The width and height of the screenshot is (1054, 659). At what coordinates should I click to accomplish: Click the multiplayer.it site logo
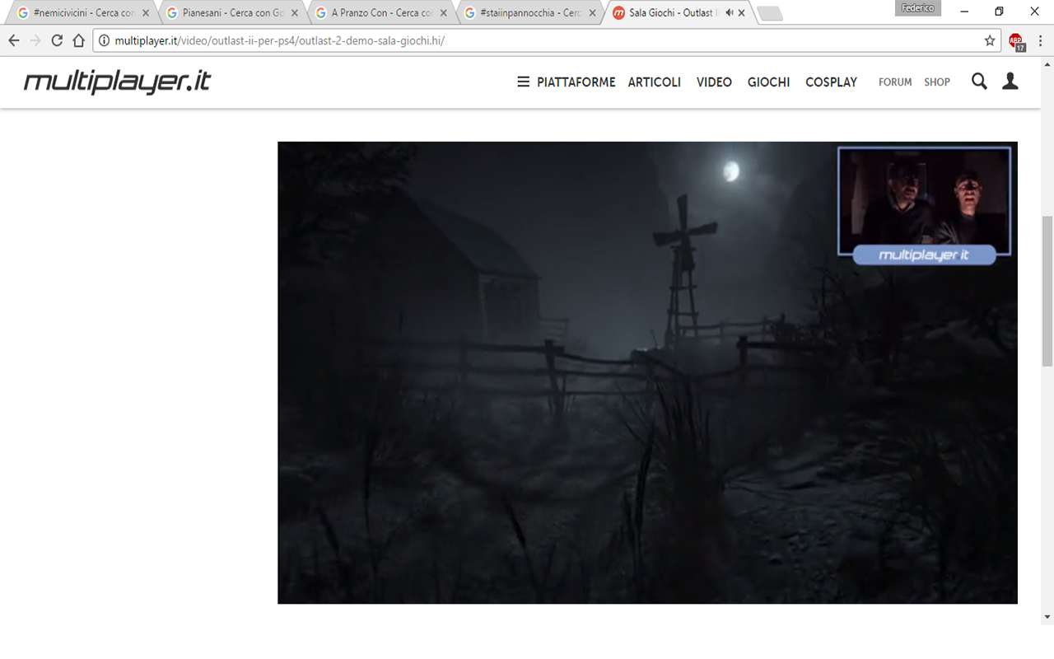tap(118, 81)
